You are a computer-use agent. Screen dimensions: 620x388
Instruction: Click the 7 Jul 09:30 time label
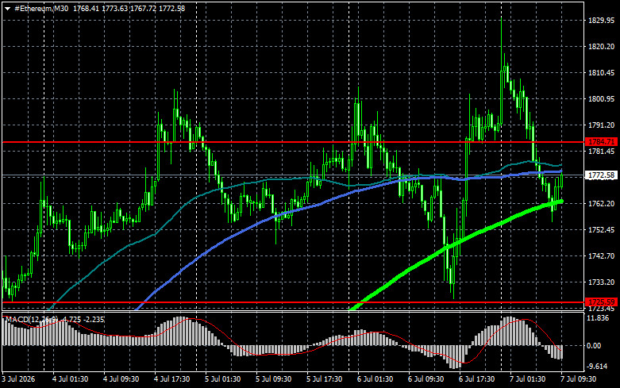point(579,379)
